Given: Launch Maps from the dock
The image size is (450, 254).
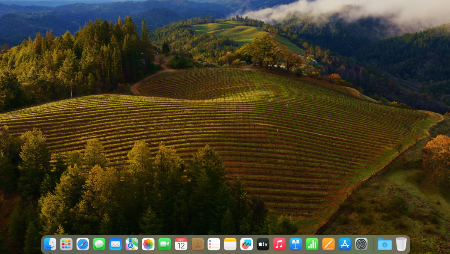Looking at the screenshot, I should [132, 244].
